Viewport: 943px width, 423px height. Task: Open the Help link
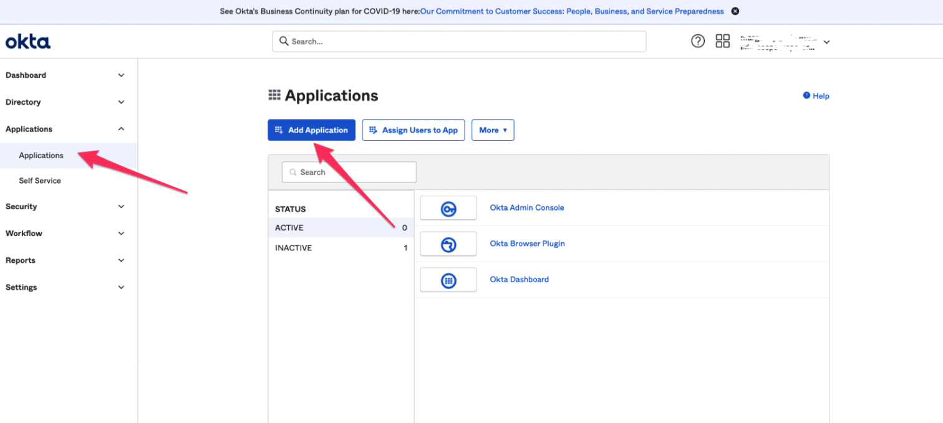pos(821,96)
